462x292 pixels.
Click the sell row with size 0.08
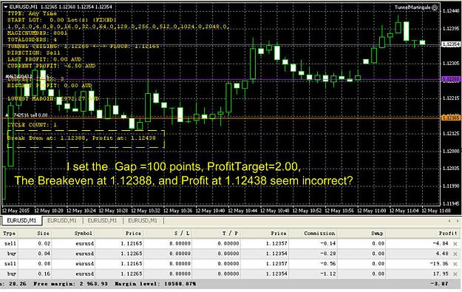click(x=230, y=264)
